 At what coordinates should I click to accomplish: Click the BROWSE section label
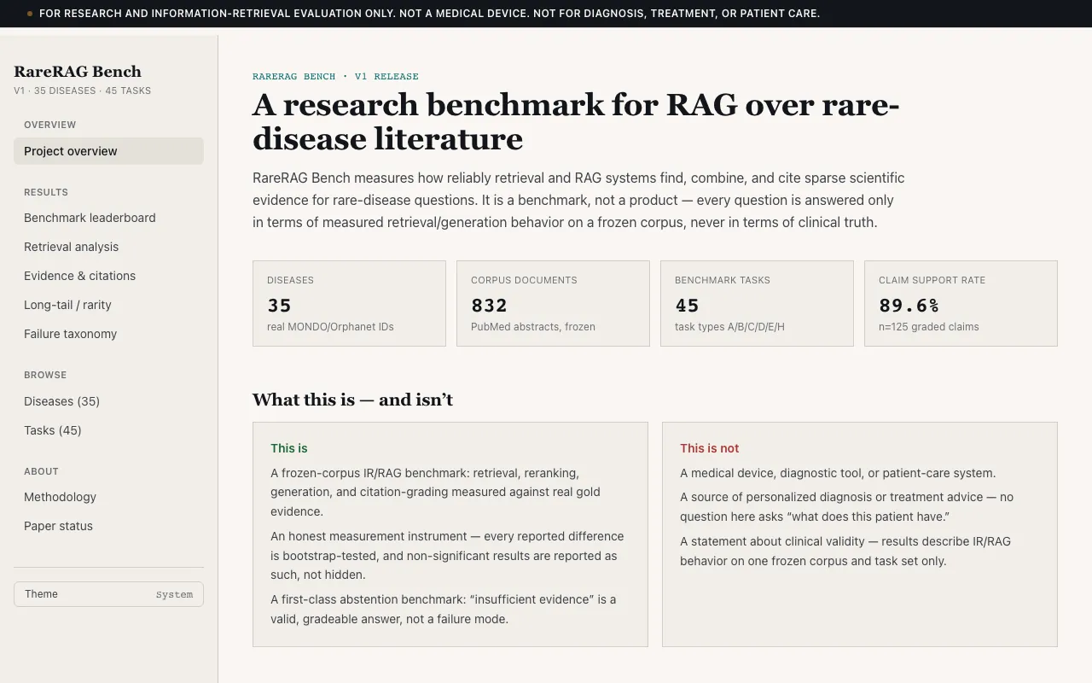pos(45,375)
